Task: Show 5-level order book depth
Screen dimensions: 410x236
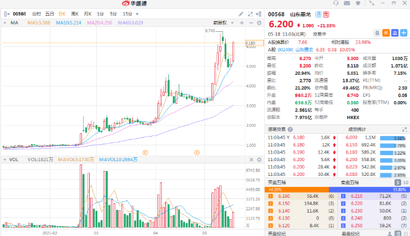Action: click(398, 182)
